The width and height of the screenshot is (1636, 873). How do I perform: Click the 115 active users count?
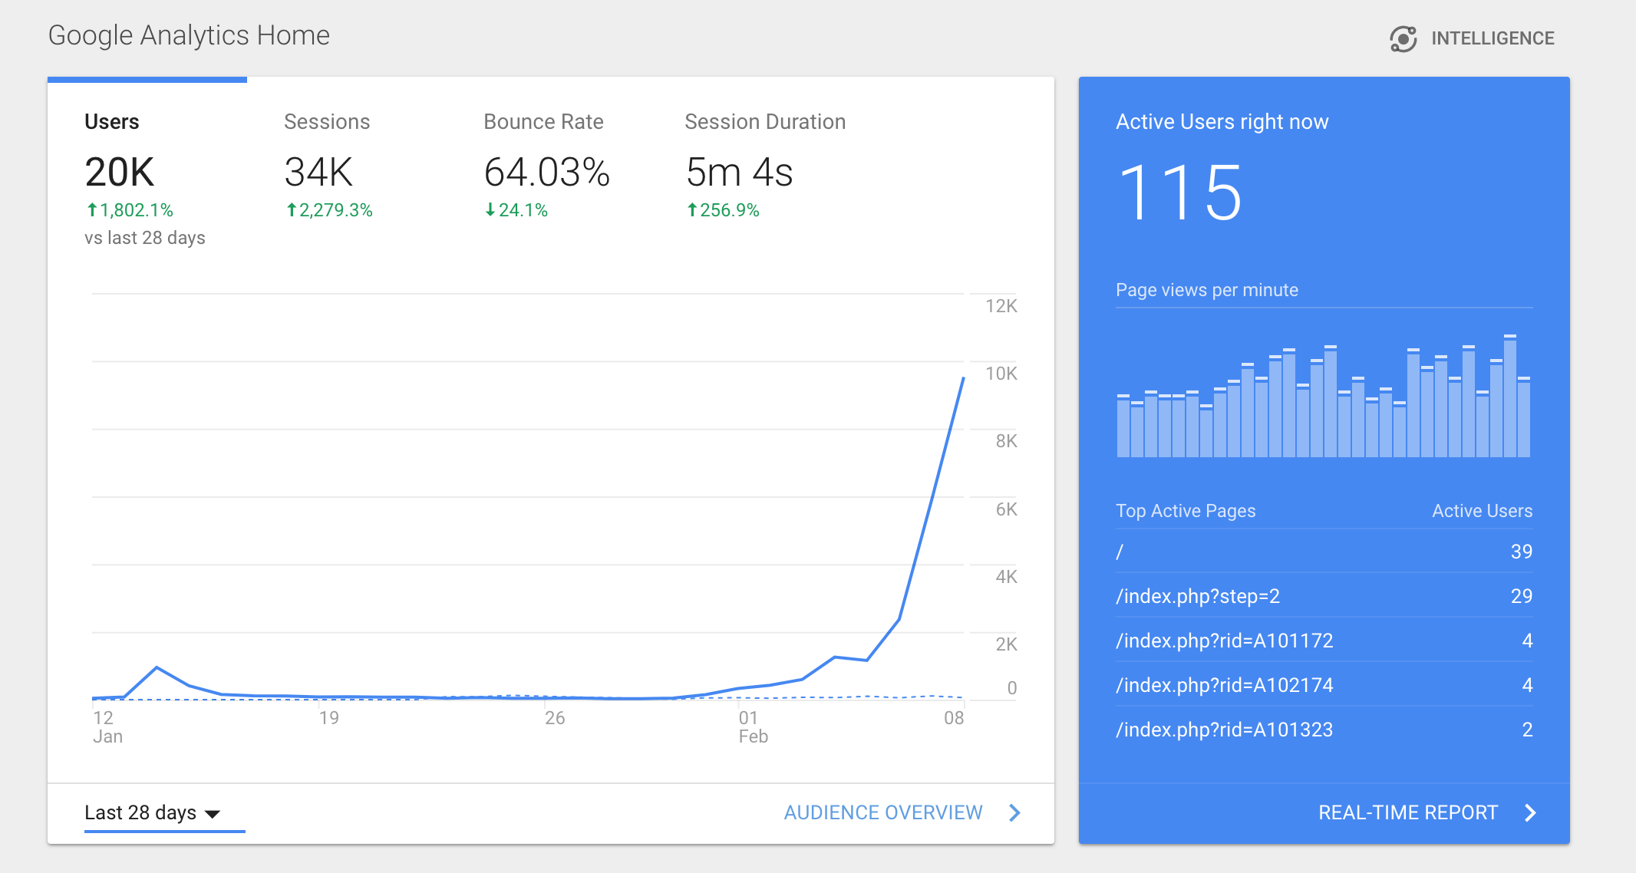(1180, 193)
